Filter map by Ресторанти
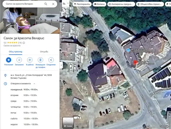Screen dimensions: 171x129 click(x=82, y=4)
